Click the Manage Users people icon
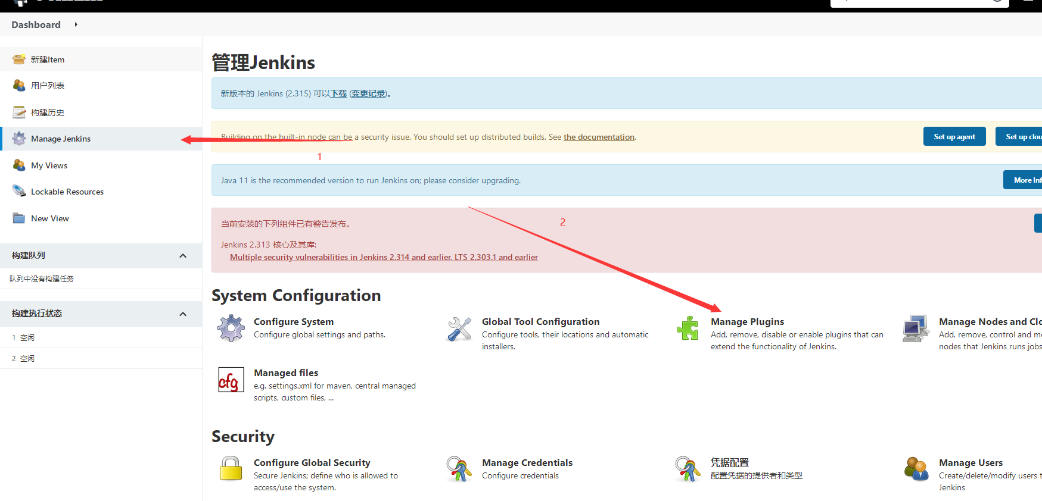 (916, 469)
